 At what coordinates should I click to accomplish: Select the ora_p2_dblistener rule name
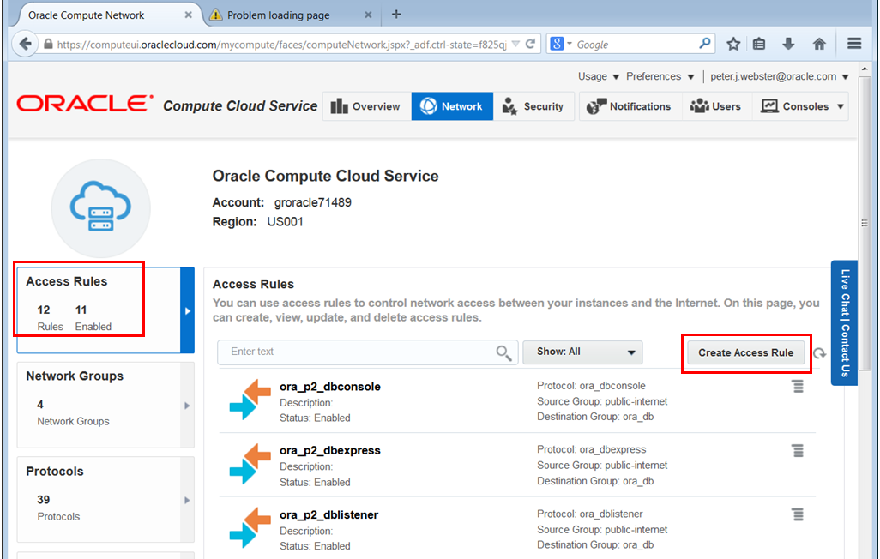click(328, 514)
